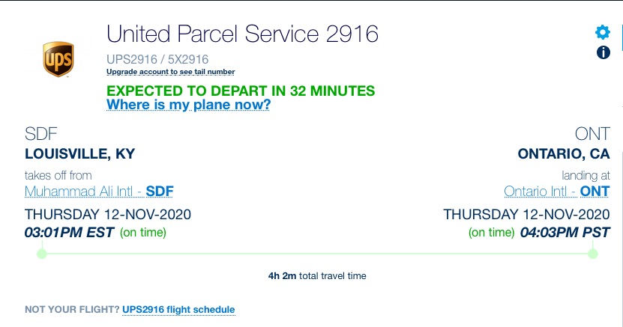
Task: Select the SDF origin airport code
Action: pyautogui.click(x=41, y=134)
